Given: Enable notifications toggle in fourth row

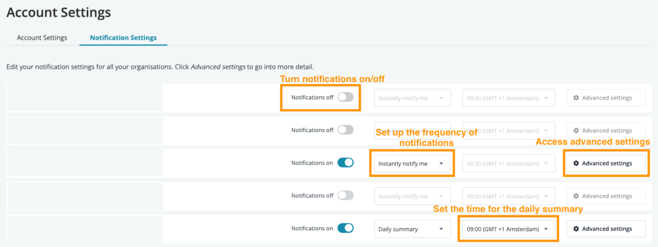Looking at the screenshot, I should (x=346, y=196).
